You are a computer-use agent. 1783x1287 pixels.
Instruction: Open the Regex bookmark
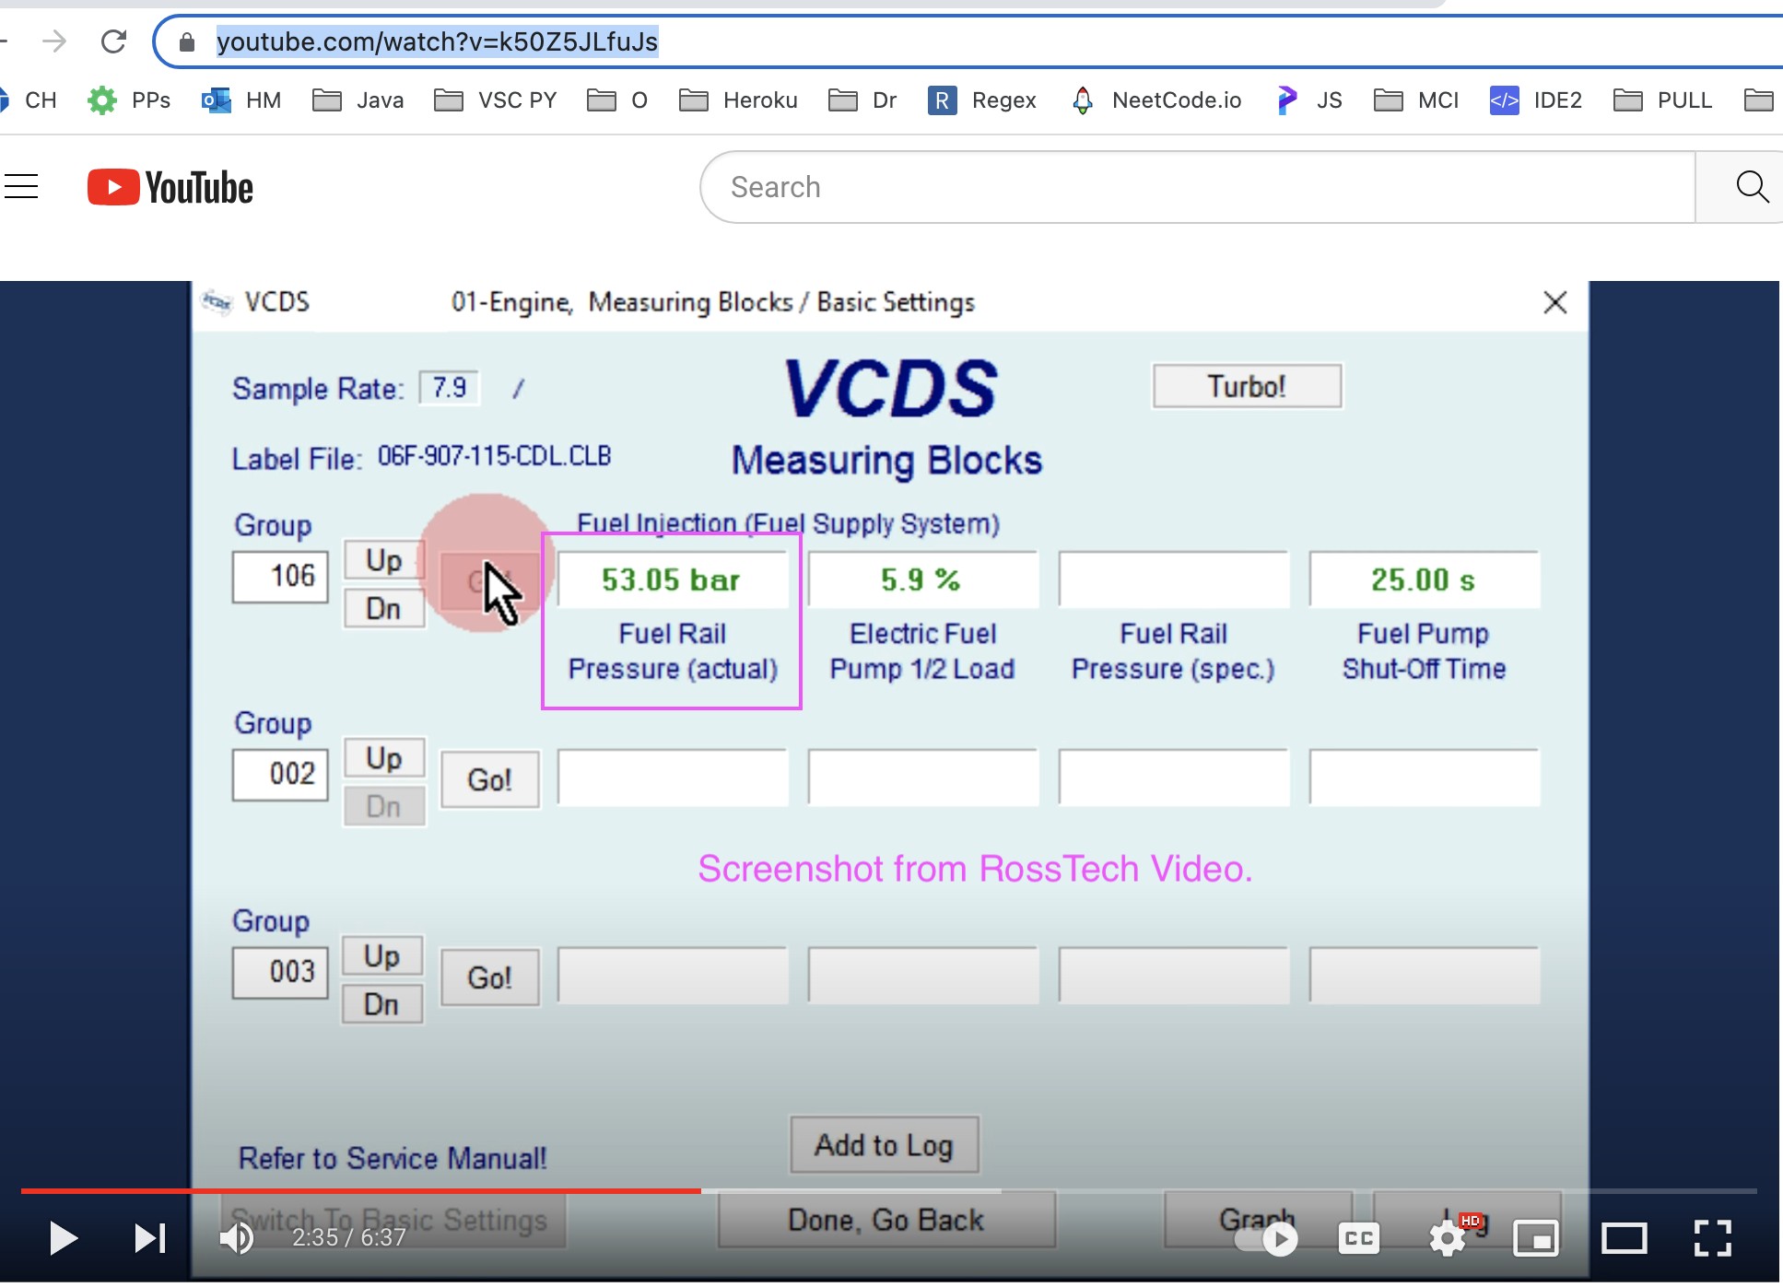[x=982, y=99]
